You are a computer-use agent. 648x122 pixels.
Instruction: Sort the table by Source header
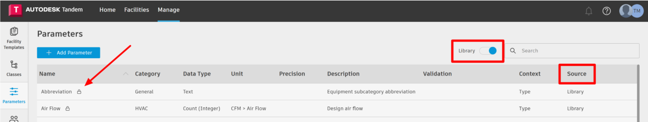pyautogui.click(x=576, y=74)
